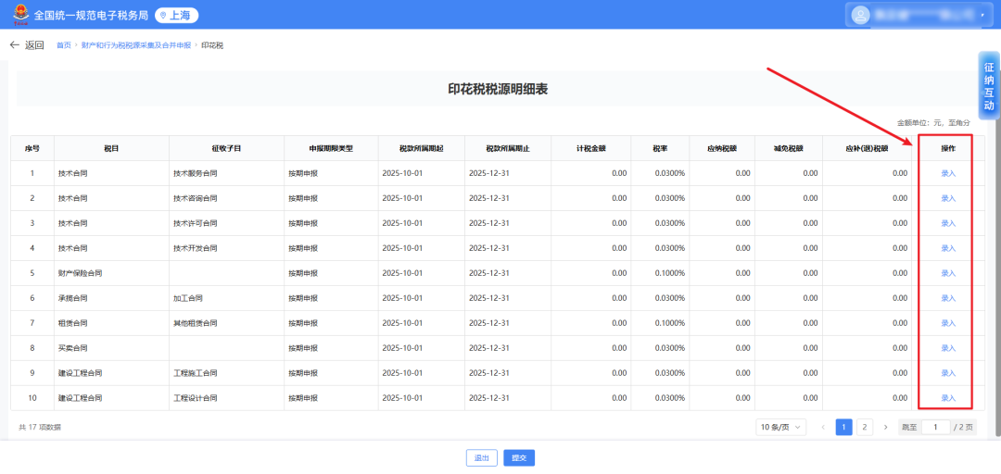Viewport: 1001px width, 474px height.
Task: Click the 计税金额 column header
Action: [x=590, y=148]
